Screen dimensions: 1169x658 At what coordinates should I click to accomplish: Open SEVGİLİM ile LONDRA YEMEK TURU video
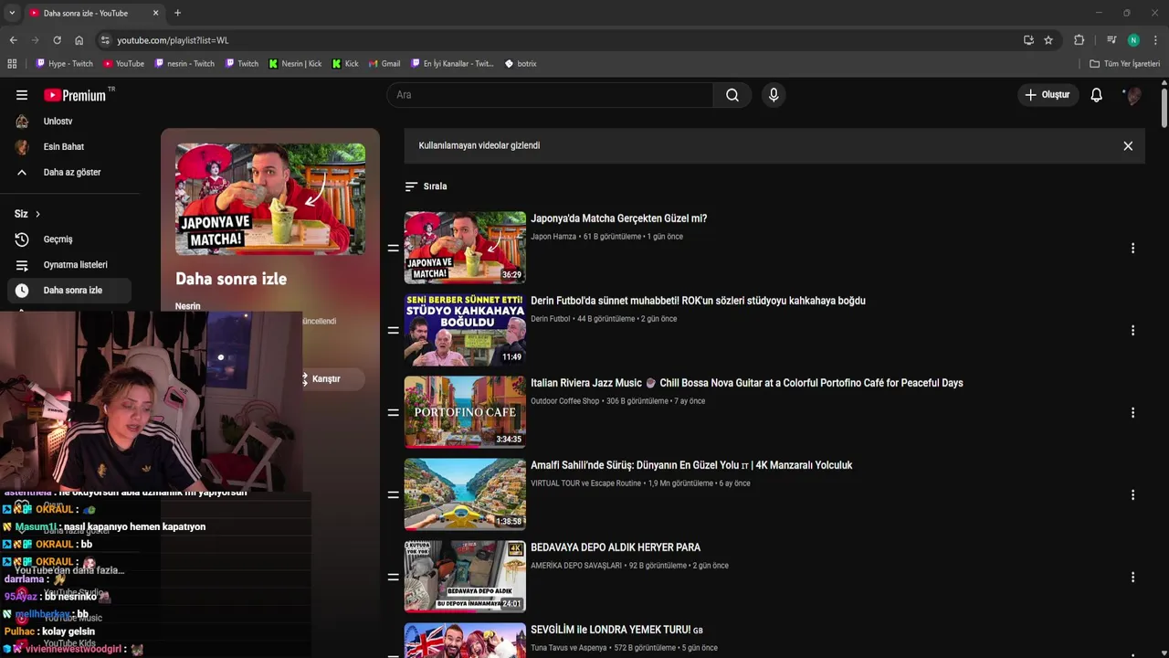coord(616,630)
